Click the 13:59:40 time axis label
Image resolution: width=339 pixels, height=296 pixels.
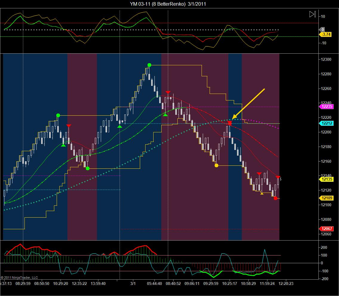98,283
